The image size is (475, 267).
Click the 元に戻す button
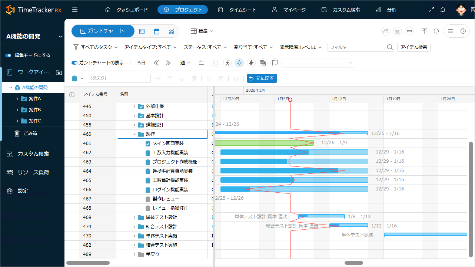[x=262, y=78]
